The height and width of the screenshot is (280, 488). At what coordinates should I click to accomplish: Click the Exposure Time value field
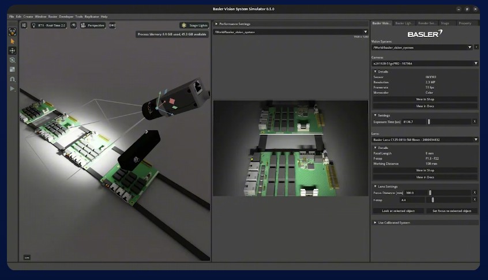click(x=414, y=122)
